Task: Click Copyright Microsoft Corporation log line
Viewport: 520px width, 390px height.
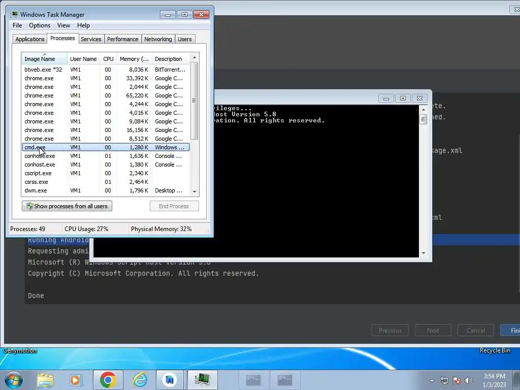Action: [143, 273]
